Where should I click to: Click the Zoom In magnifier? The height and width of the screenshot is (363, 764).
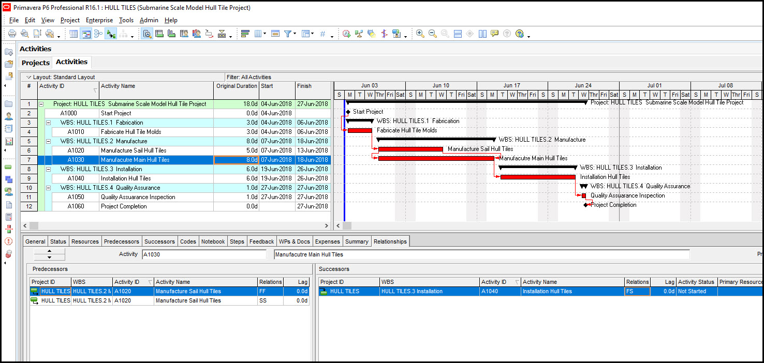(x=420, y=34)
